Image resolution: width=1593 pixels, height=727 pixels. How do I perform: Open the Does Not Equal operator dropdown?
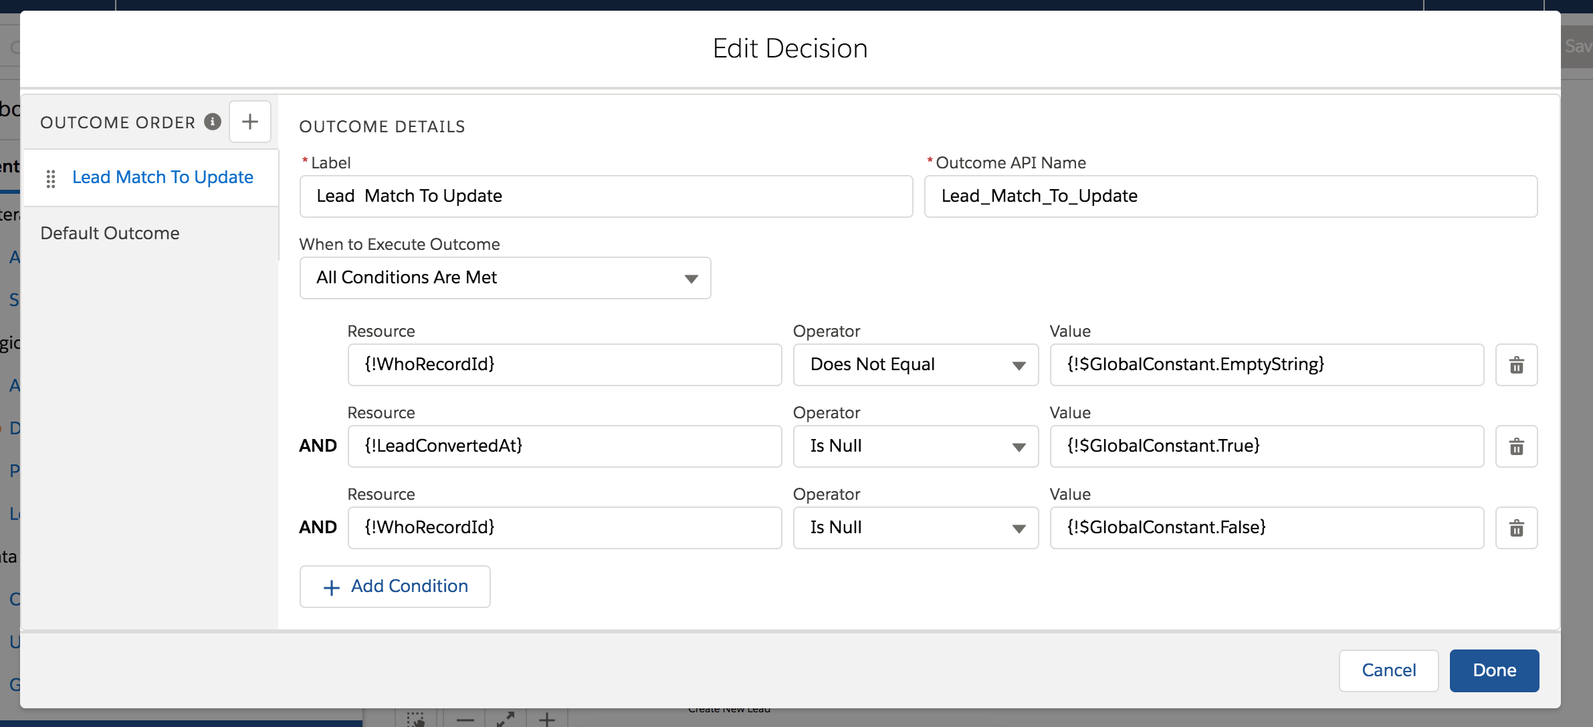click(915, 365)
